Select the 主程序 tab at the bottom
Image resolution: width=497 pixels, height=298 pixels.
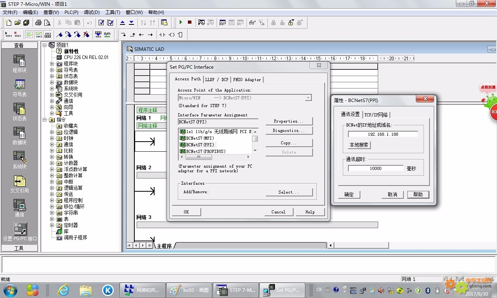click(164, 246)
